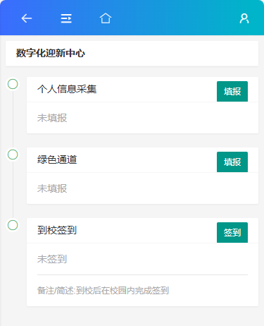The image size is (264, 326).
Task: Open the menu list icon in header
Action: (x=66, y=18)
